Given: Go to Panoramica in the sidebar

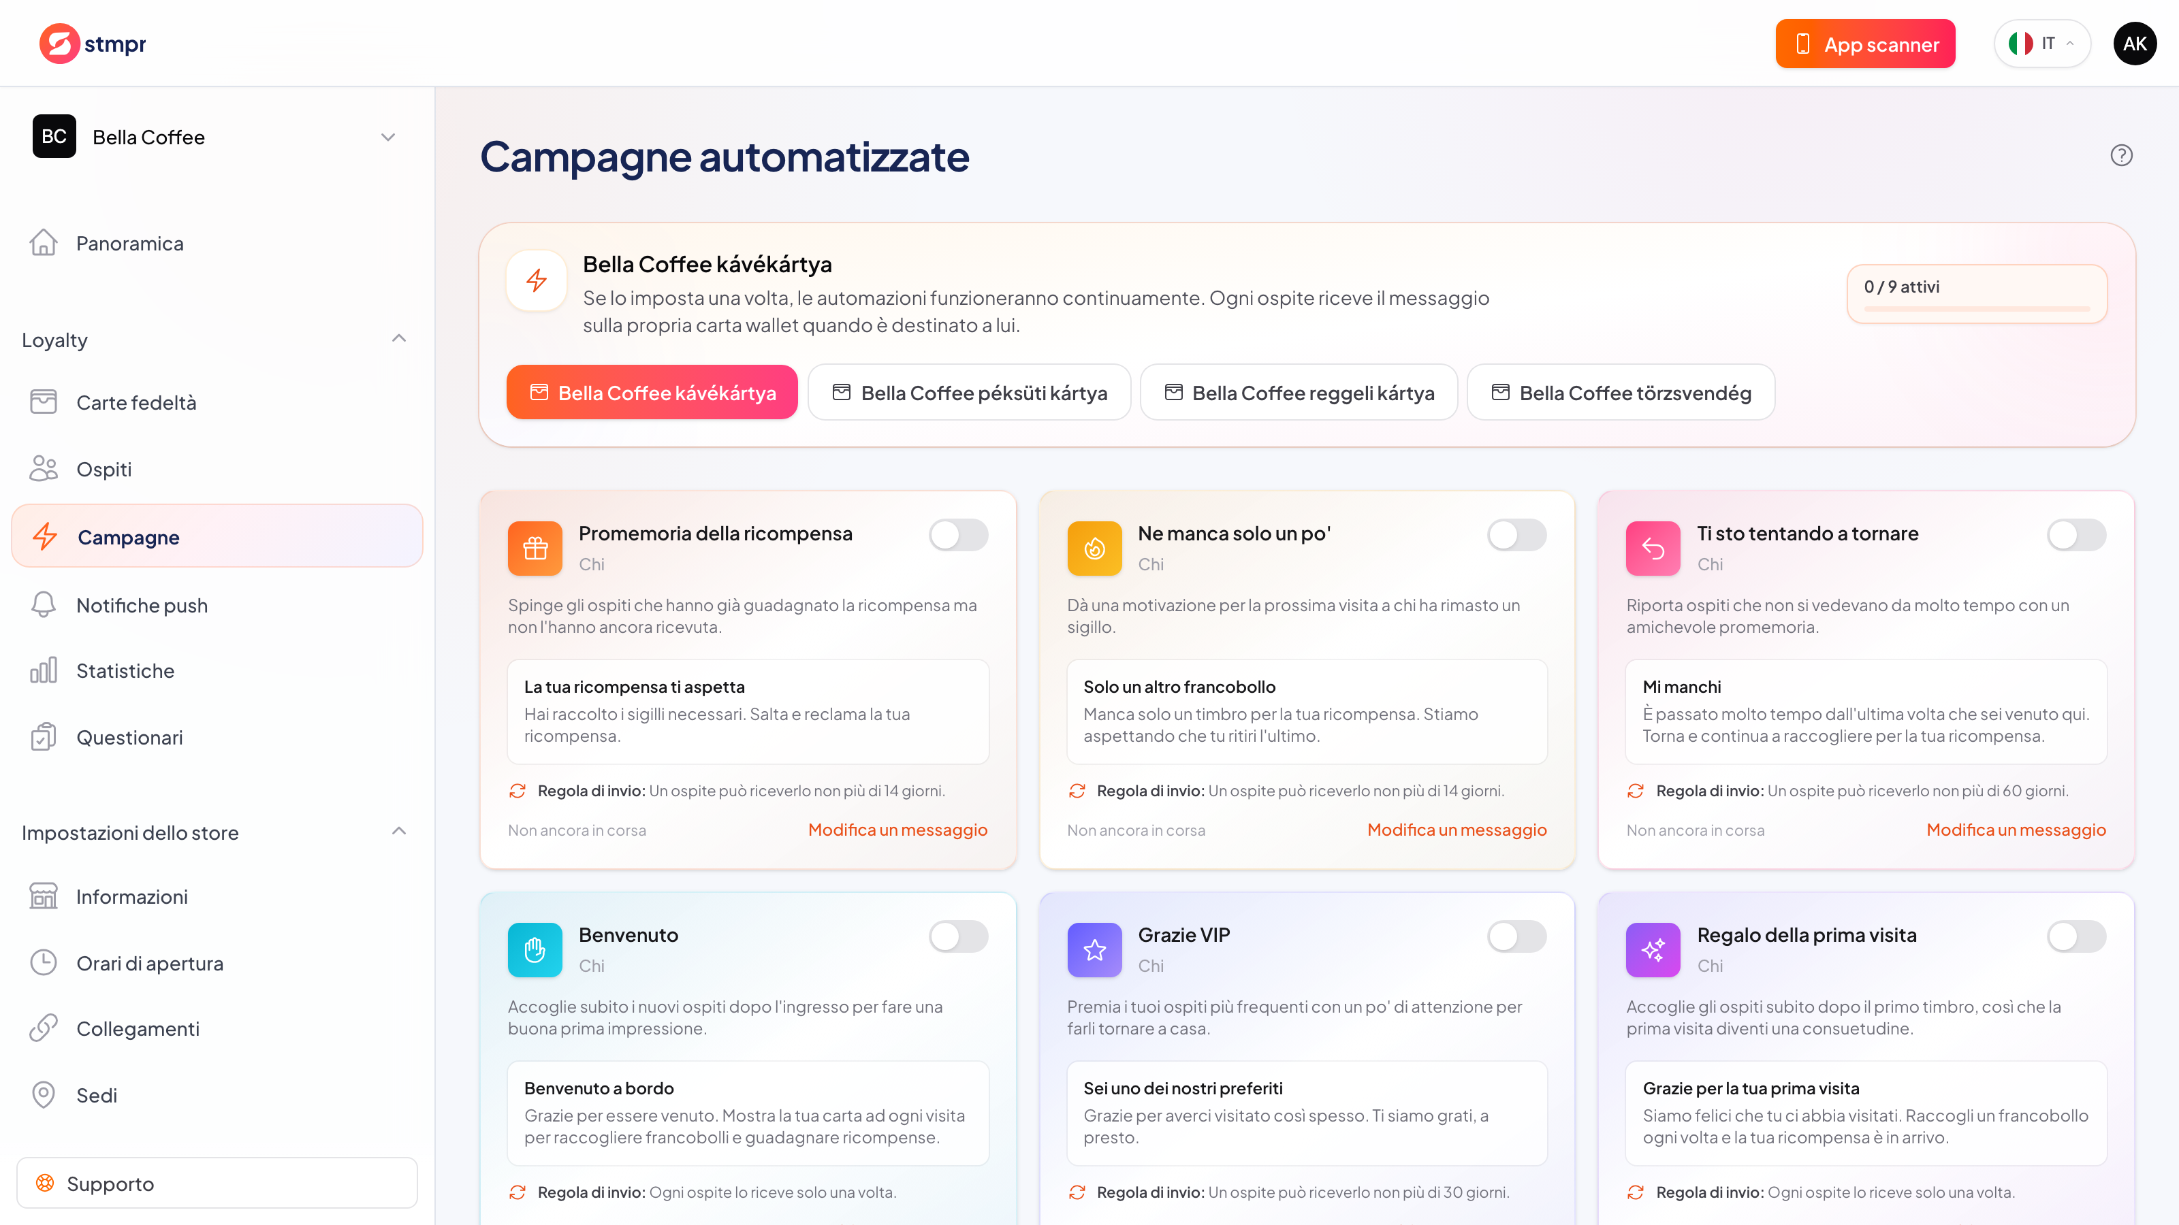Looking at the screenshot, I should (217, 244).
